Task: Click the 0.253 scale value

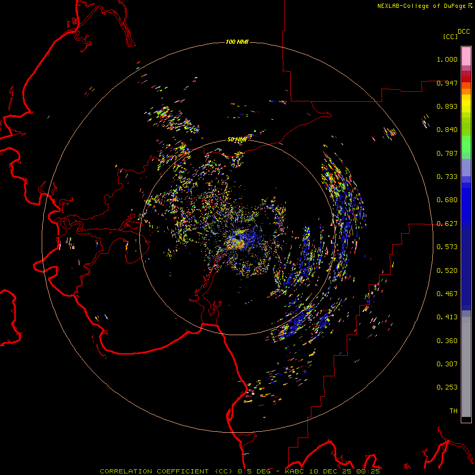Action: 447,387
